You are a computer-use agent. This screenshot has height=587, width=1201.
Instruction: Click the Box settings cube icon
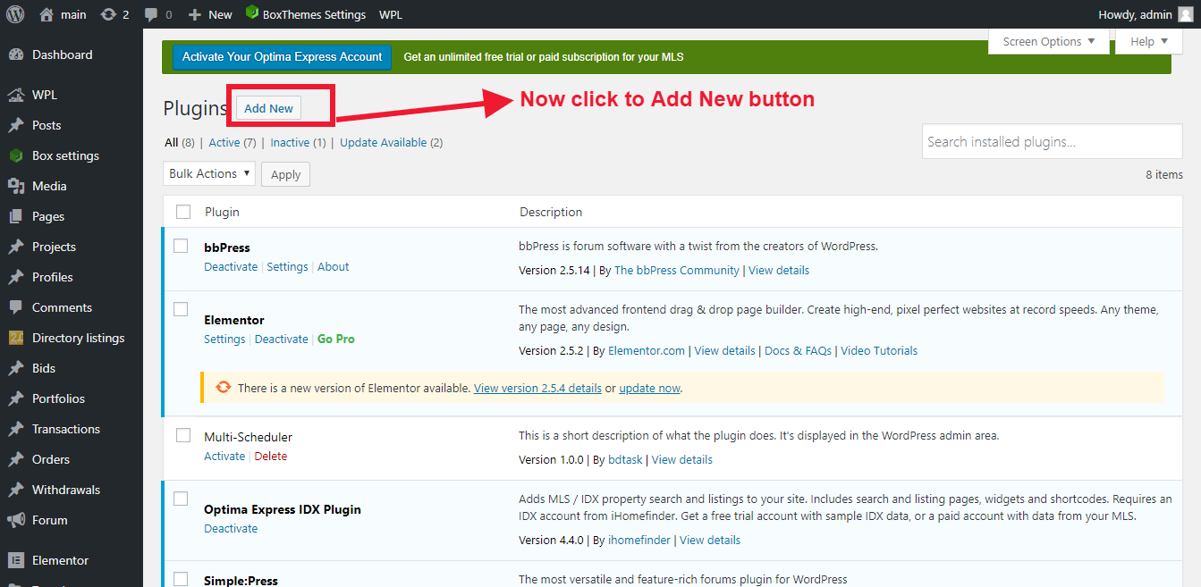coord(16,155)
